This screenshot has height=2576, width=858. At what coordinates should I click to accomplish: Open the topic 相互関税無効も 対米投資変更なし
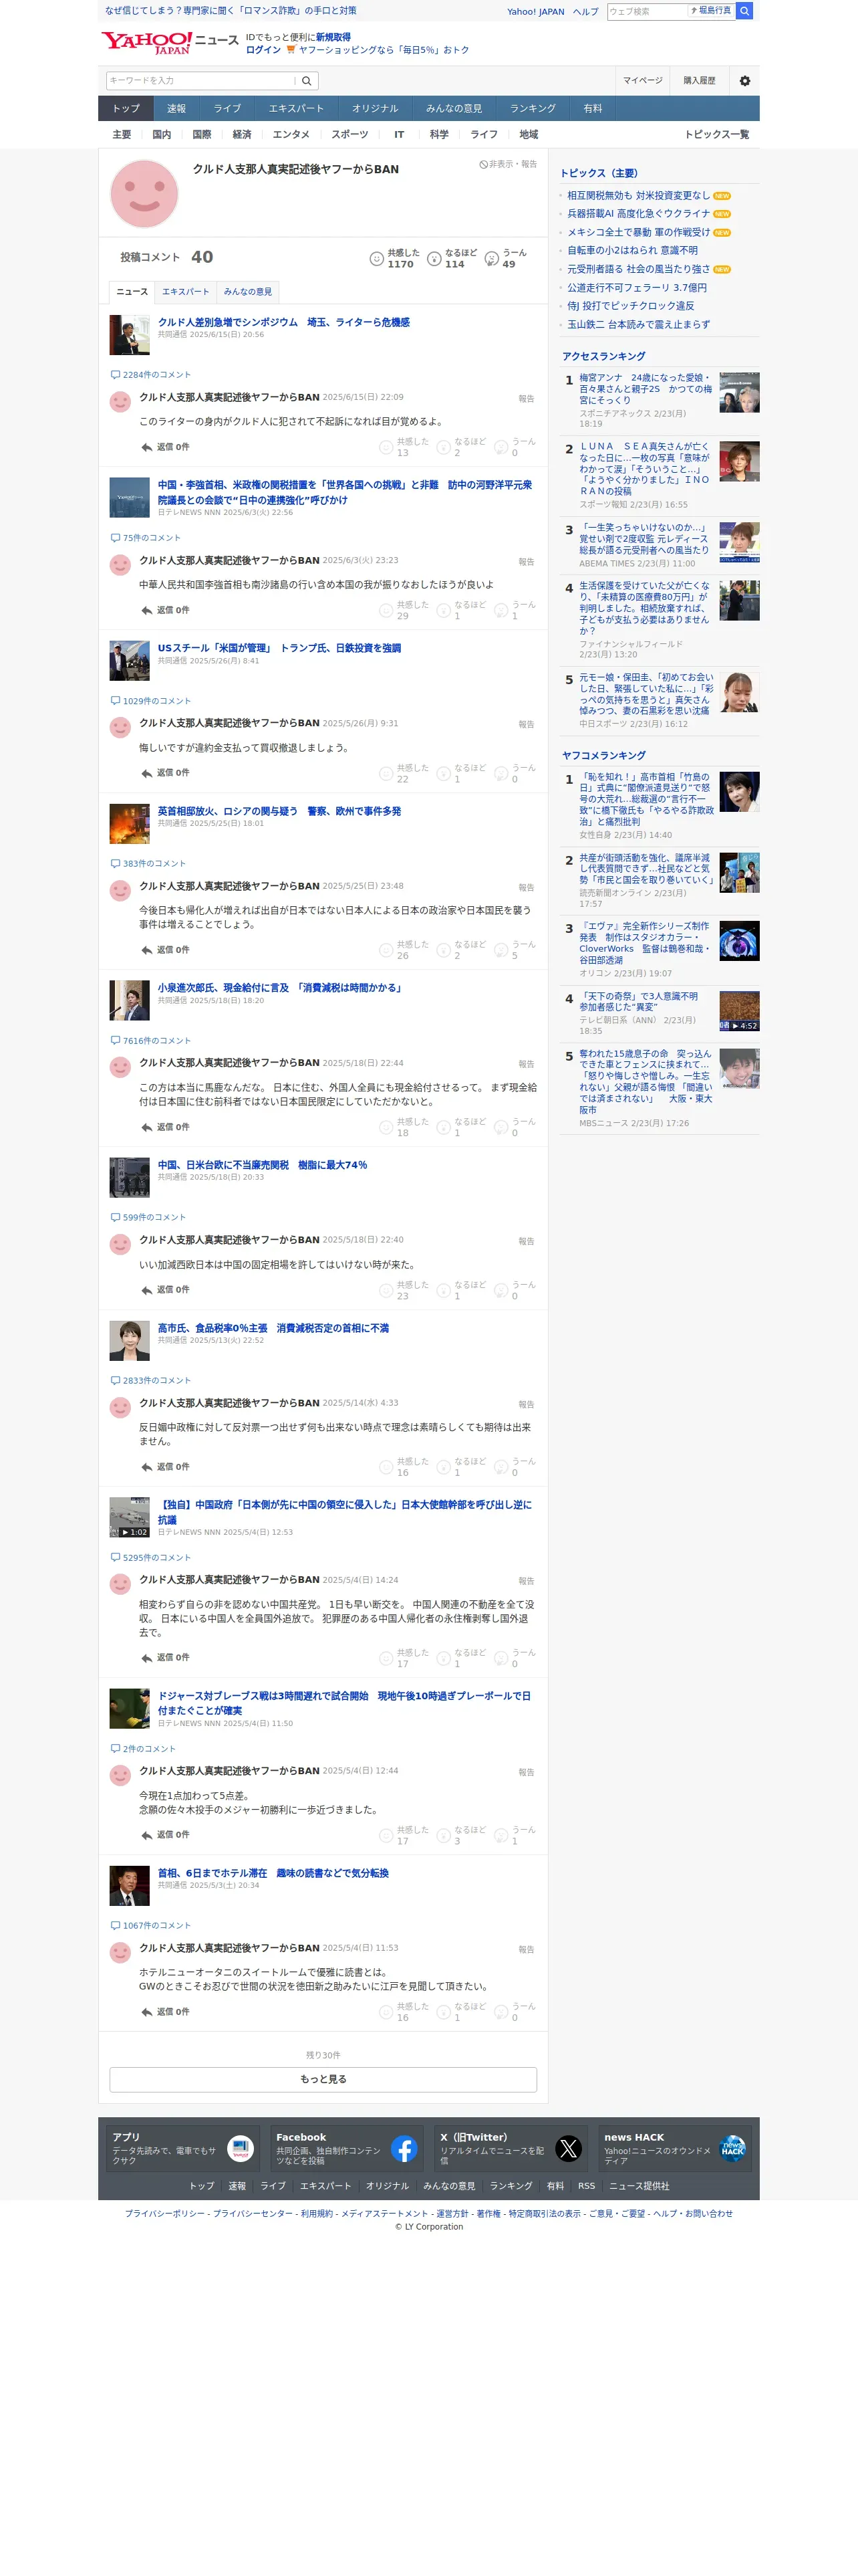(x=638, y=196)
